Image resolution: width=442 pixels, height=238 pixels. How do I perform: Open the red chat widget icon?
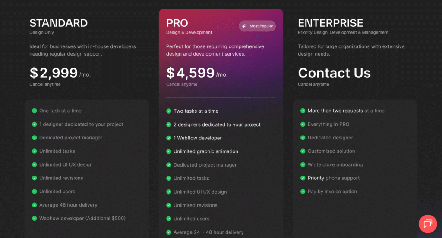(x=428, y=224)
